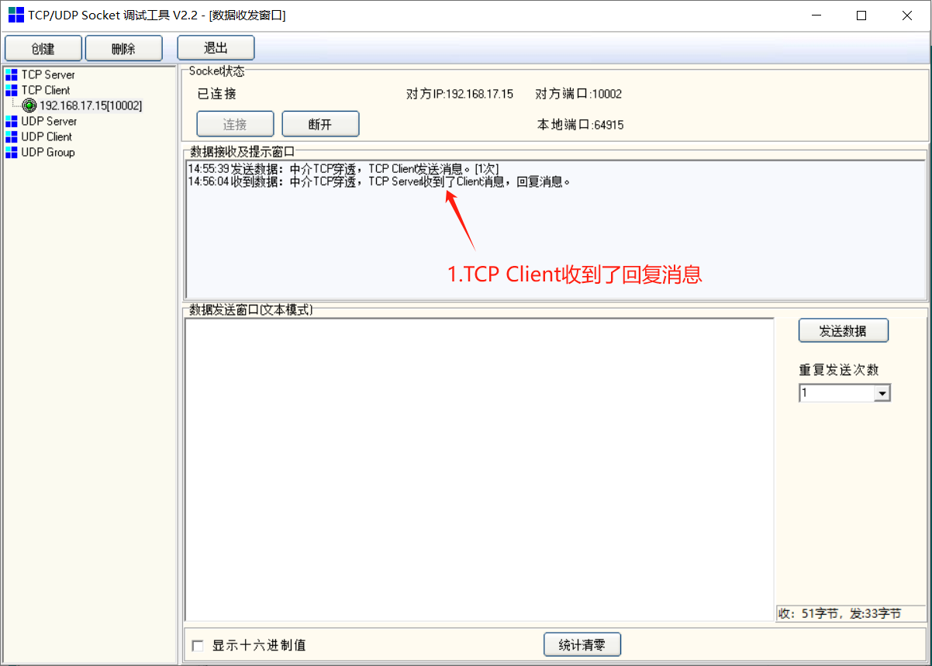The height and width of the screenshot is (666, 932).
Task: Click the green connected-socket icon under TCP Client
Action: pyautogui.click(x=28, y=105)
